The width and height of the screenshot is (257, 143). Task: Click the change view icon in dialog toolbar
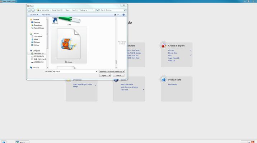[115, 15]
